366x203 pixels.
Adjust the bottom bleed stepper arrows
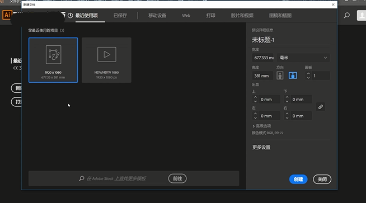click(x=287, y=100)
